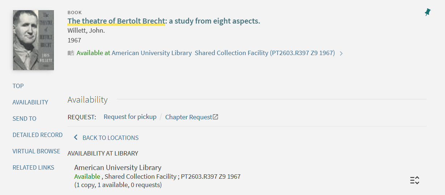Click the items list sort icon
Image resolution: width=445 pixels, height=195 pixels.
point(415,180)
